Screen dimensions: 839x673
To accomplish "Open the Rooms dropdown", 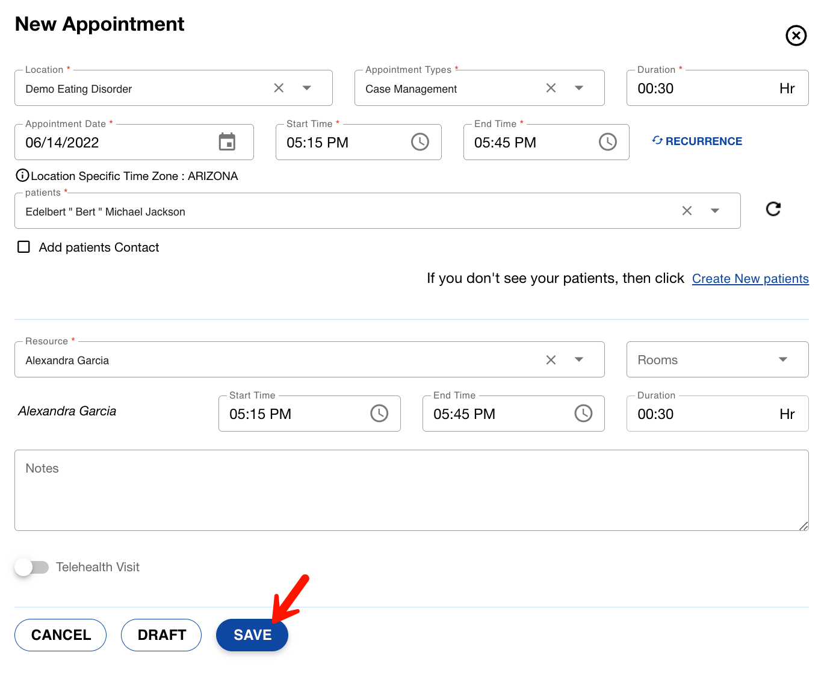I will click(782, 359).
